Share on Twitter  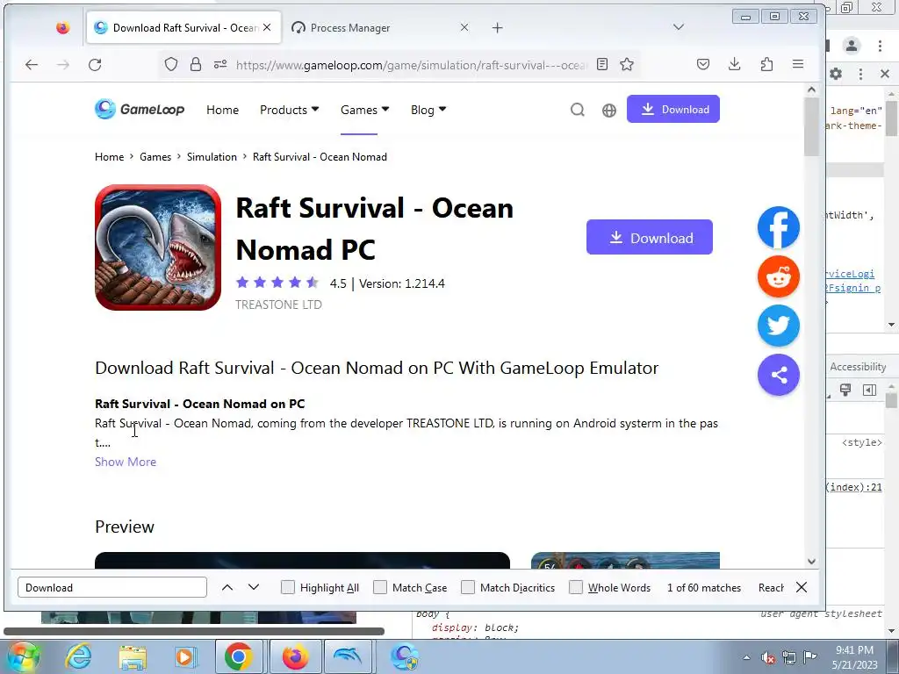(778, 326)
